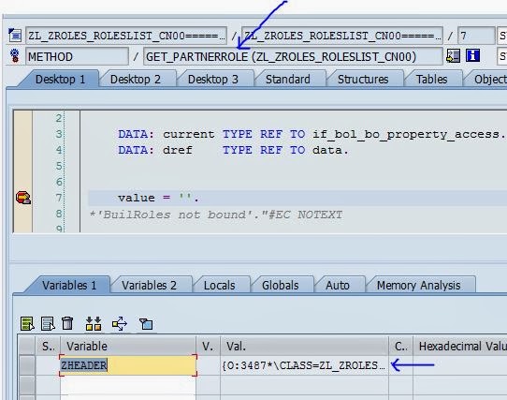Click the empty variable cell below ZHEADER

pyautogui.click(x=128, y=385)
